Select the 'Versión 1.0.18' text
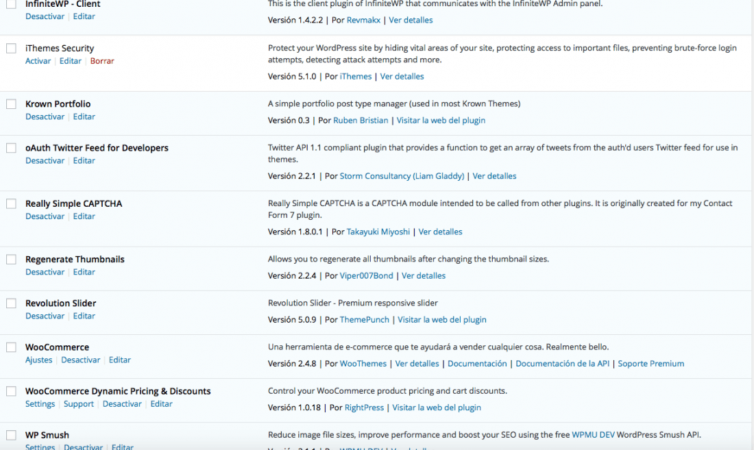 coord(294,408)
